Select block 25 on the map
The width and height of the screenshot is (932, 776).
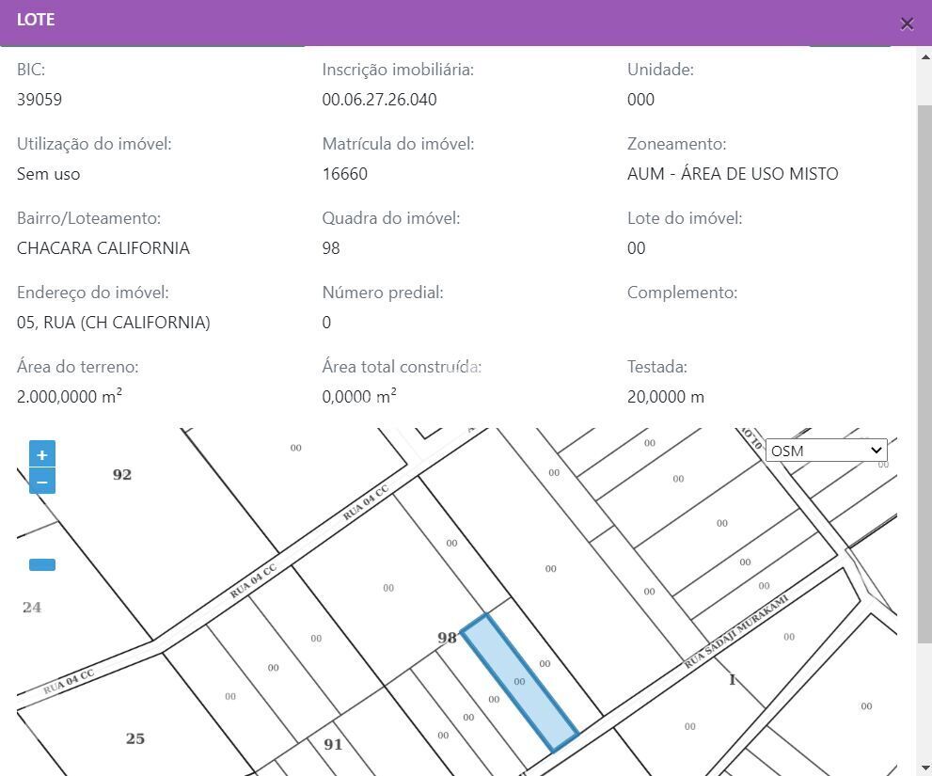[x=135, y=738]
